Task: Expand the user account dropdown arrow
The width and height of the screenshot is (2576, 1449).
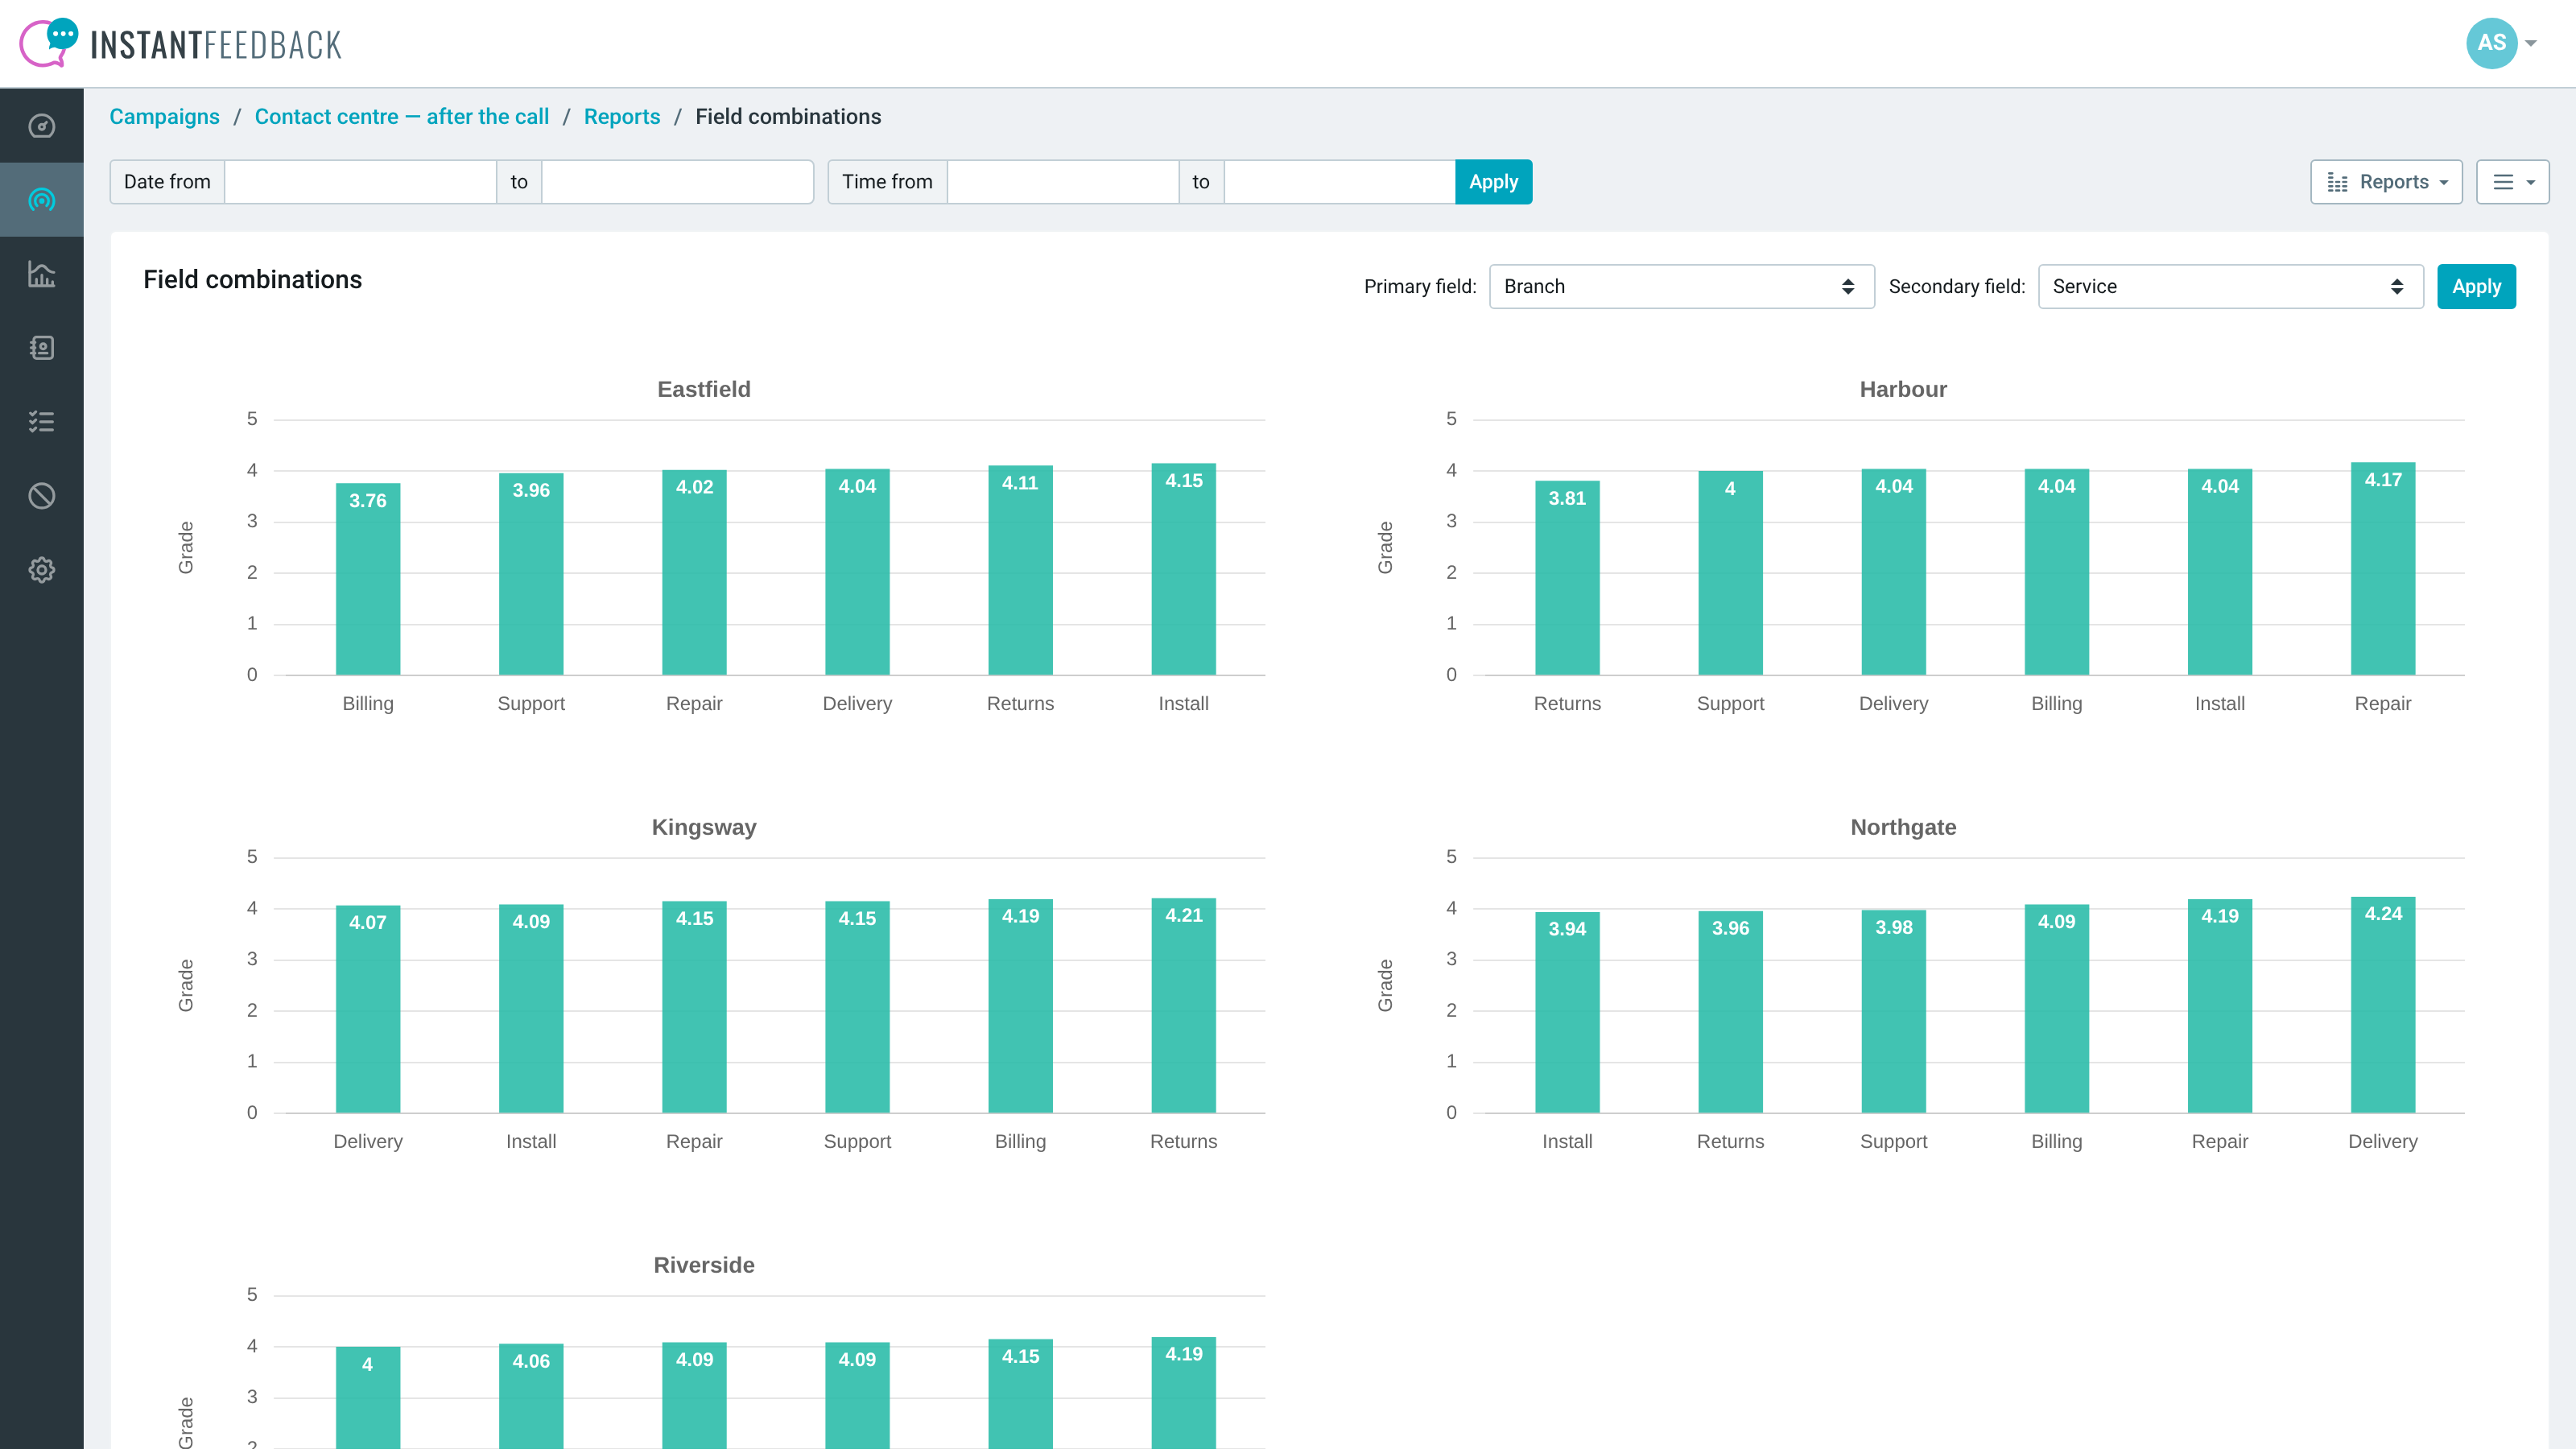Action: [x=2531, y=43]
